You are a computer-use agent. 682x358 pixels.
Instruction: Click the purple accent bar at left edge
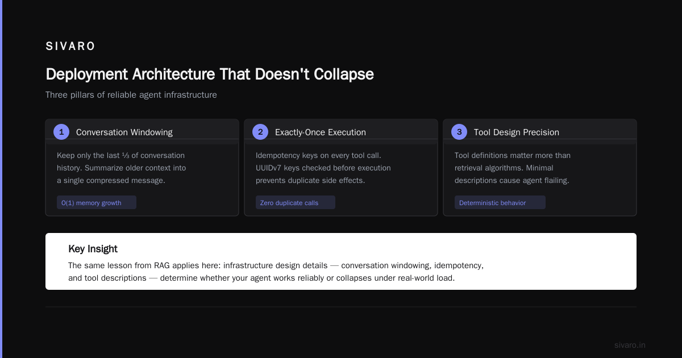pyautogui.click(x=1, y=179)
